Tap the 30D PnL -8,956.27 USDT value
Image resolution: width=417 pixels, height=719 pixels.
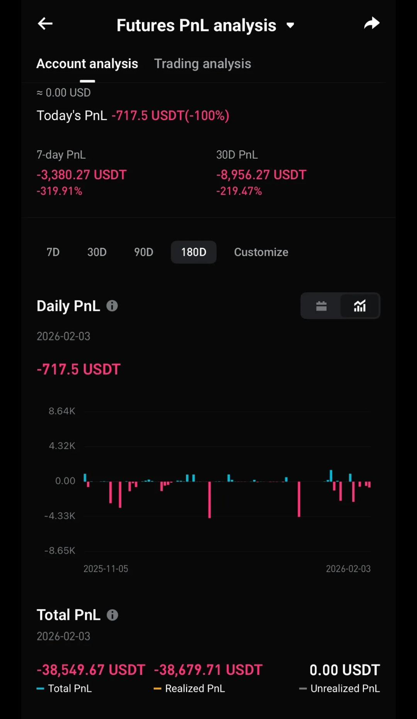point(261,175)
